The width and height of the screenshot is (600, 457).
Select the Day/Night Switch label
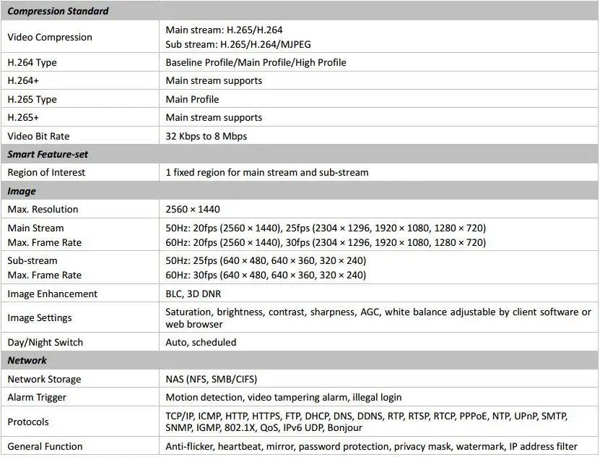coord(45,342)
